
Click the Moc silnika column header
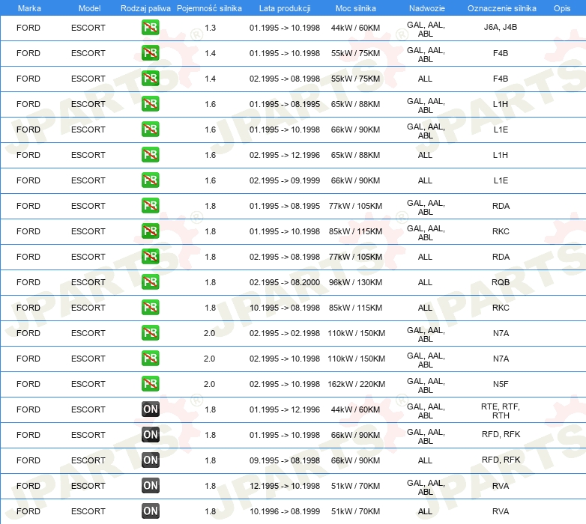[x=356, y=8]
